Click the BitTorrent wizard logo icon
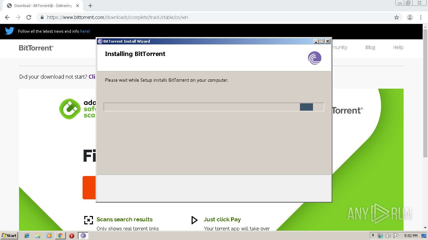 pos(315,58)
